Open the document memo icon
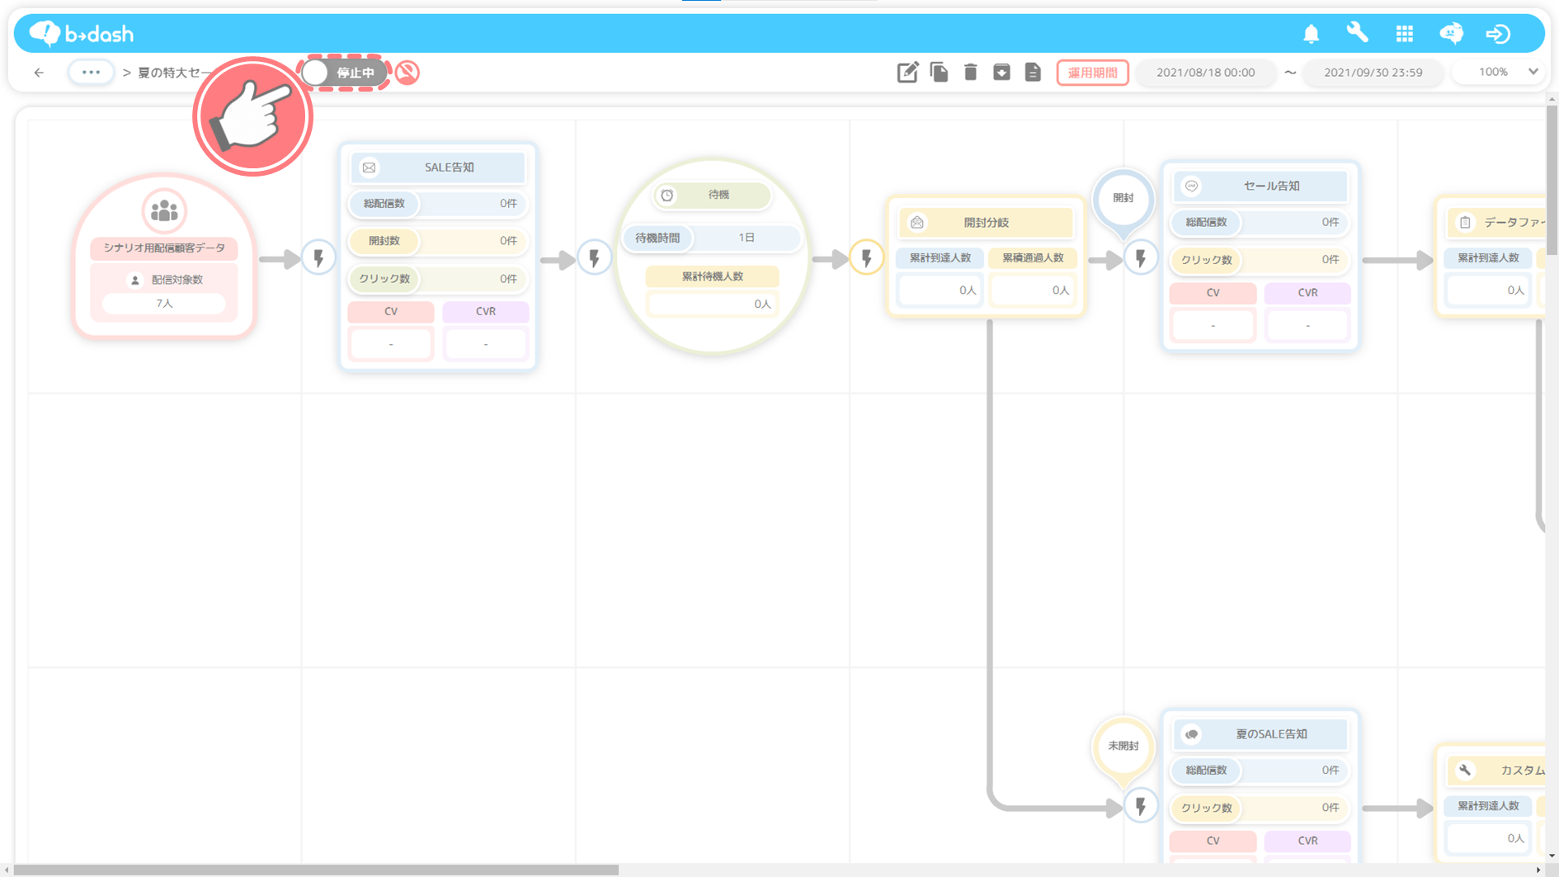 pos(1033,73)
